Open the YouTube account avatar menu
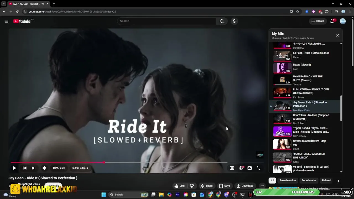The width and height of the screenshot is (354, 199). pos(343,21)
